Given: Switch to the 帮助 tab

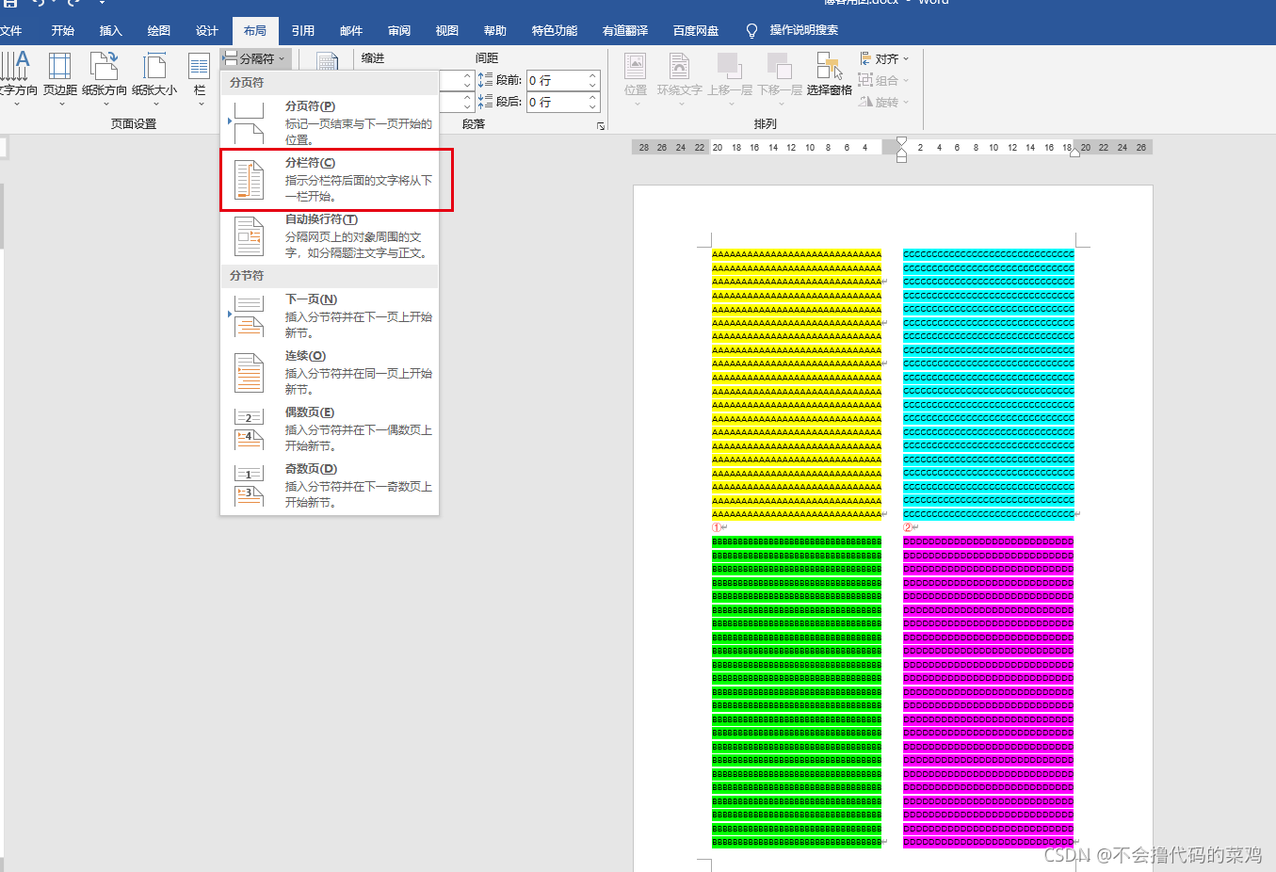Looking at the screenshot, I should pos(495,31).
